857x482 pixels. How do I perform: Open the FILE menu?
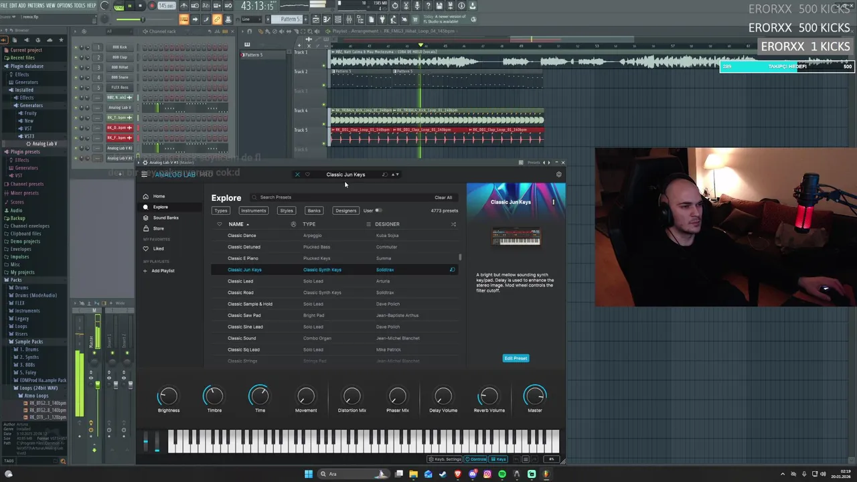click(x=4, y=5)
